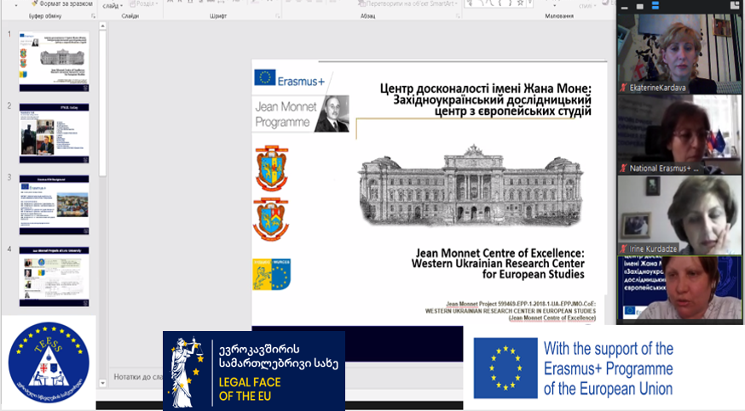Image resolution: width=745 pixels, height=411 pixels.
Task: Click the 'Малювання' ribbon group label
Action: pyautogui.click(x=559, y=16)
